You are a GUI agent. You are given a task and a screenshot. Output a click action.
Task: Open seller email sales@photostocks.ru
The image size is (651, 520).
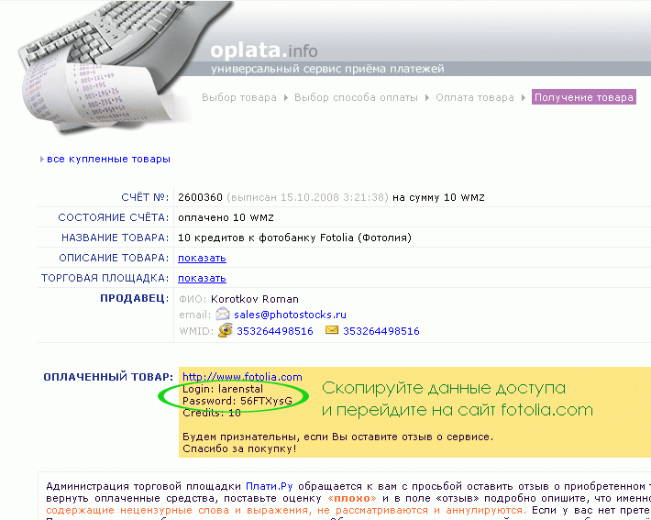pos(290,315)
